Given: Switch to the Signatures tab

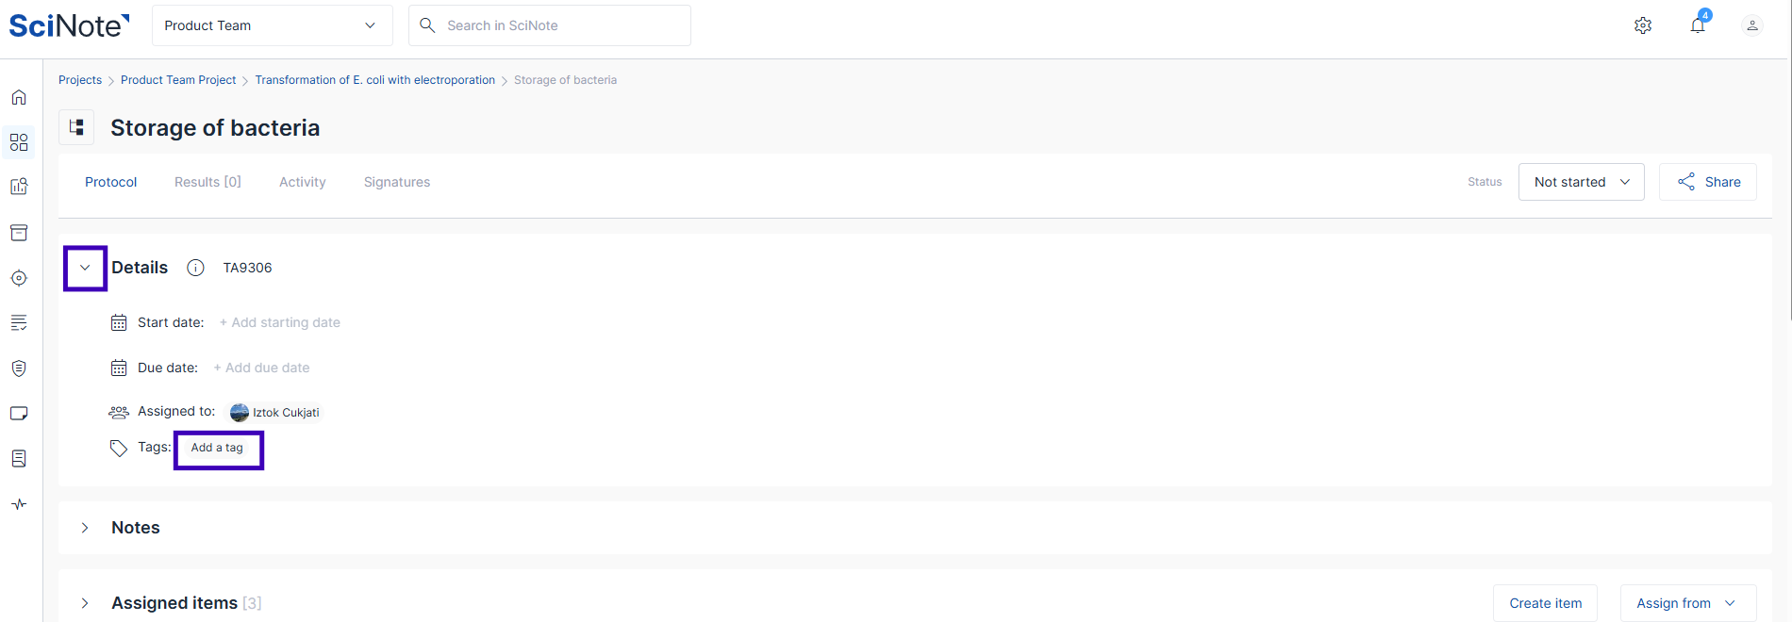Looking at the screenshot, I should coord(397,182).
